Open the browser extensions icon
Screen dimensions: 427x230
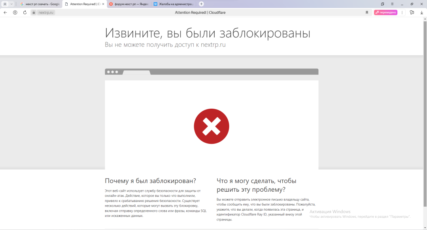tap(412, 13)
